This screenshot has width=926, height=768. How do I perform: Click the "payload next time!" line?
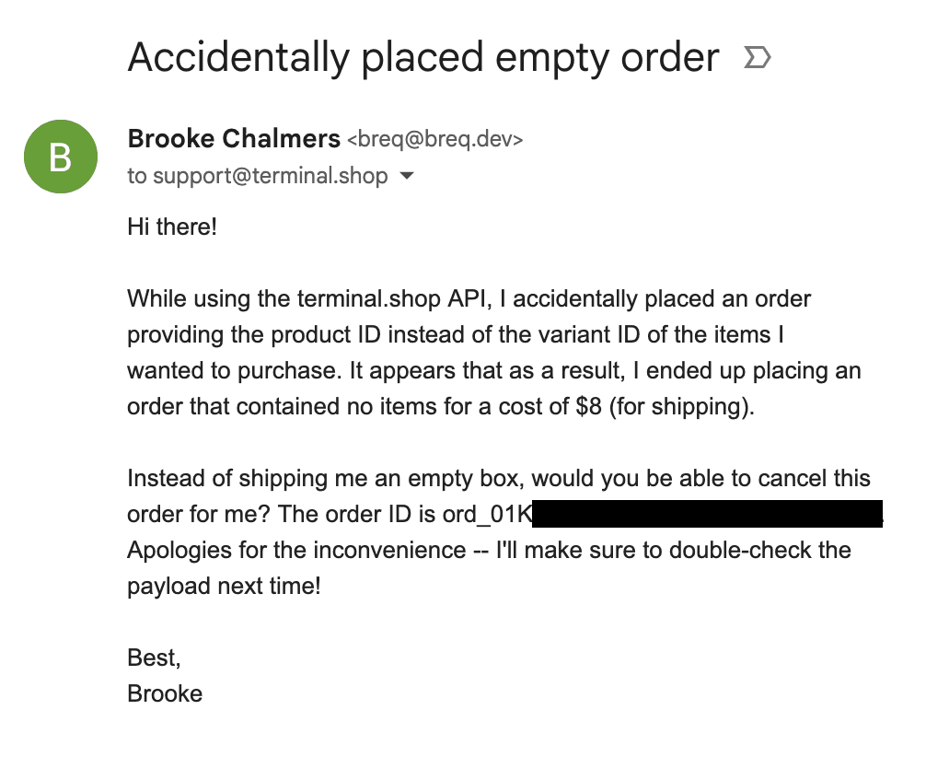point(224,586)
